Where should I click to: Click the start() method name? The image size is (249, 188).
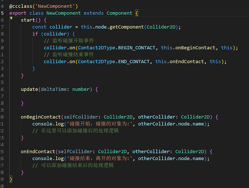tap(28, 20)
